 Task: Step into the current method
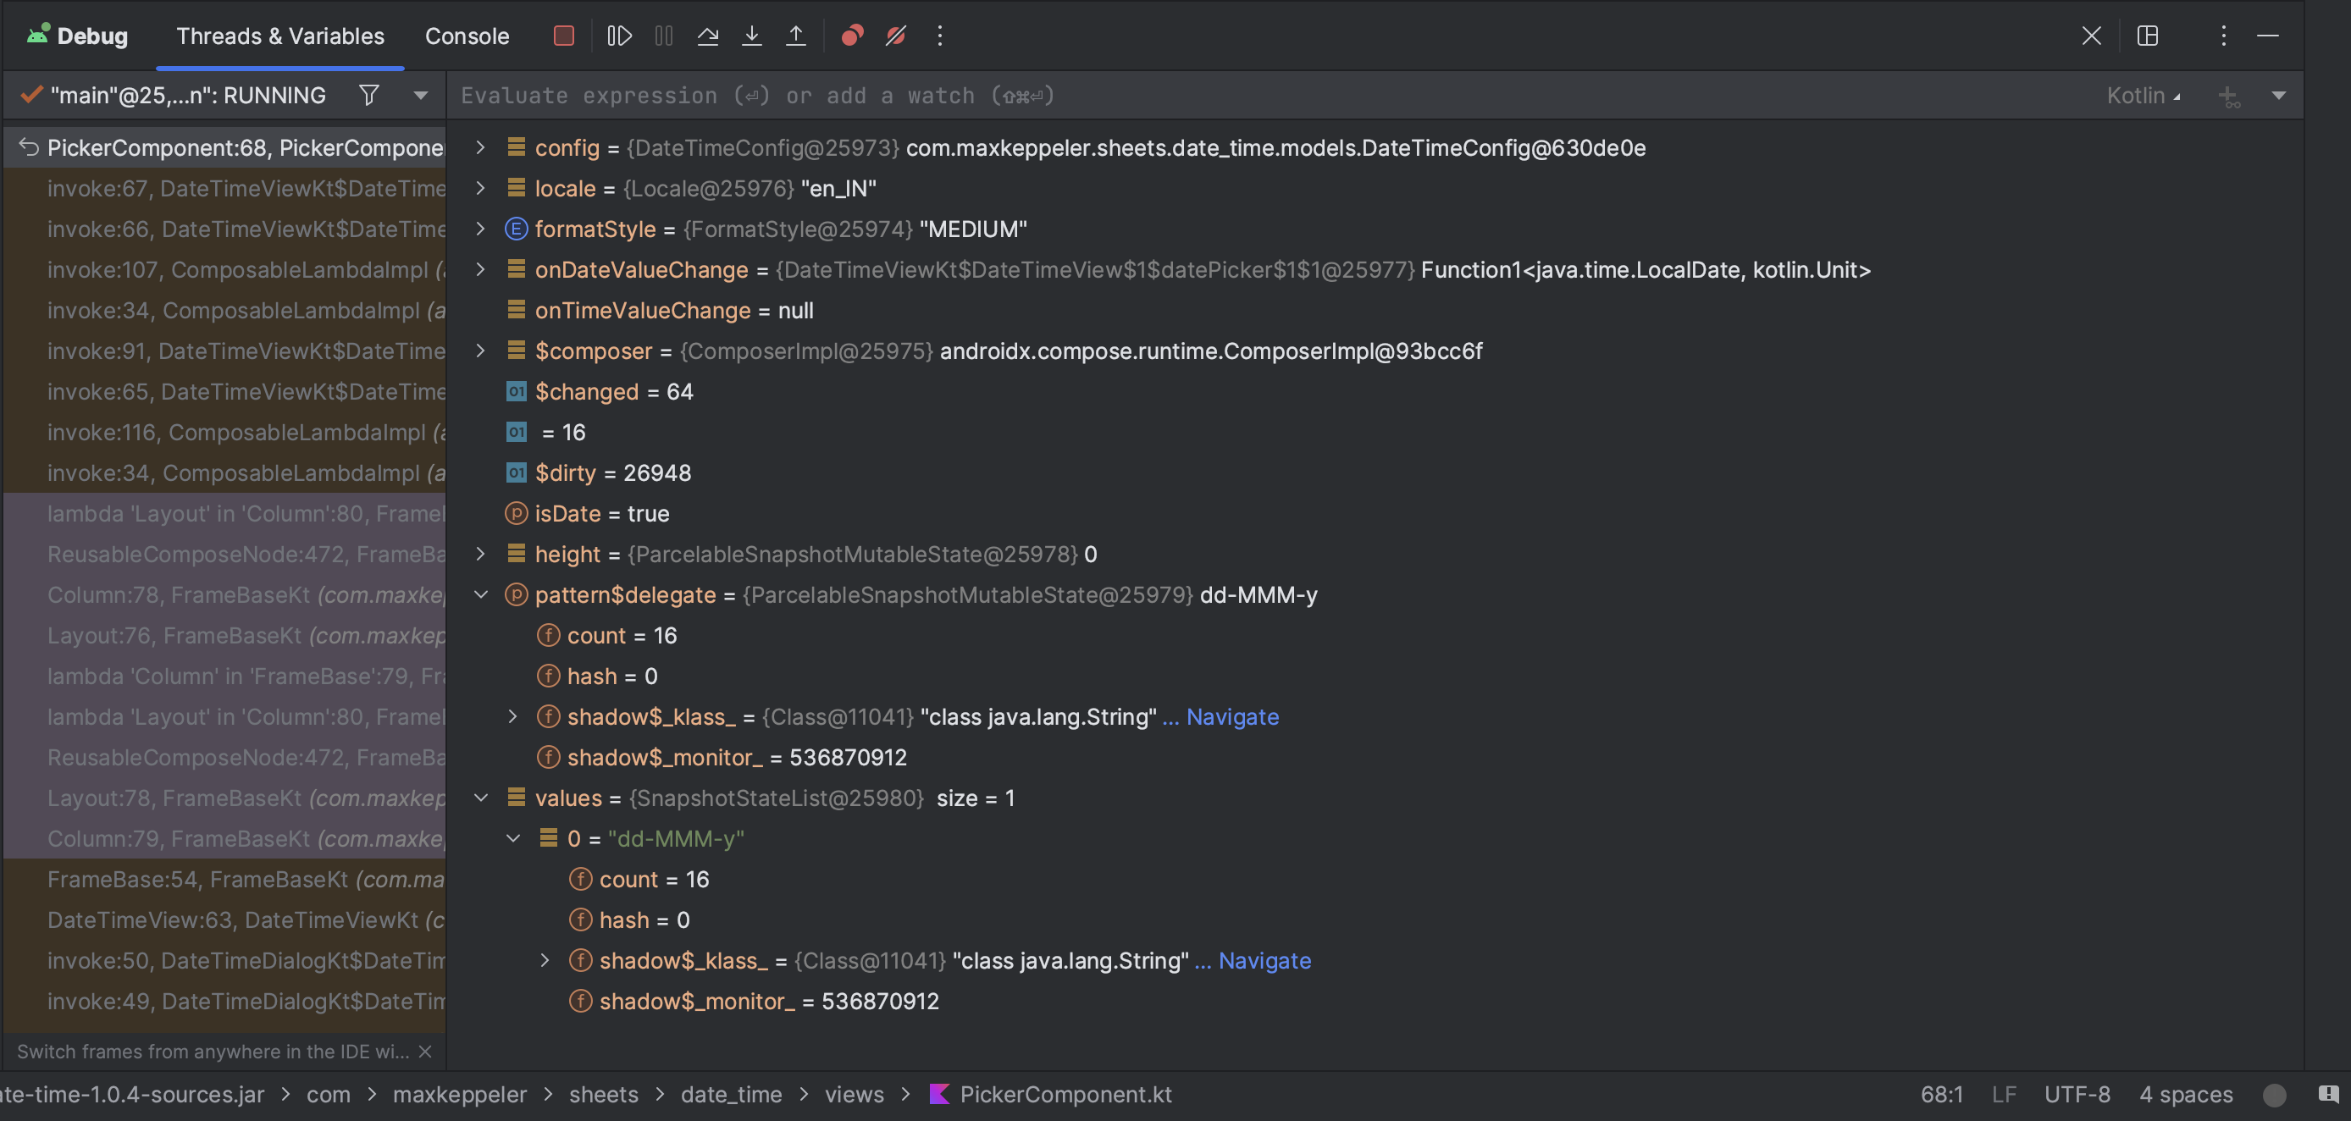coord(751,36)
